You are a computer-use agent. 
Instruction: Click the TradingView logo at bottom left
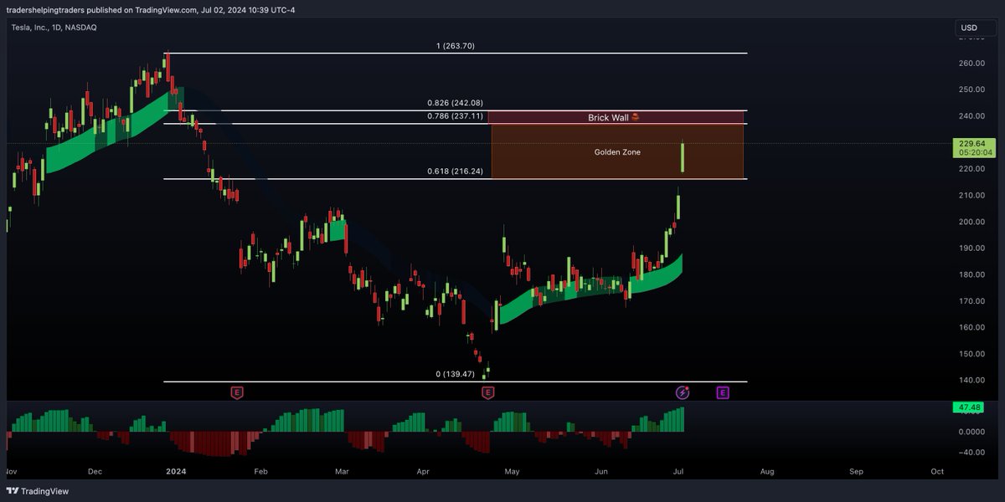[x=39, y=491]
